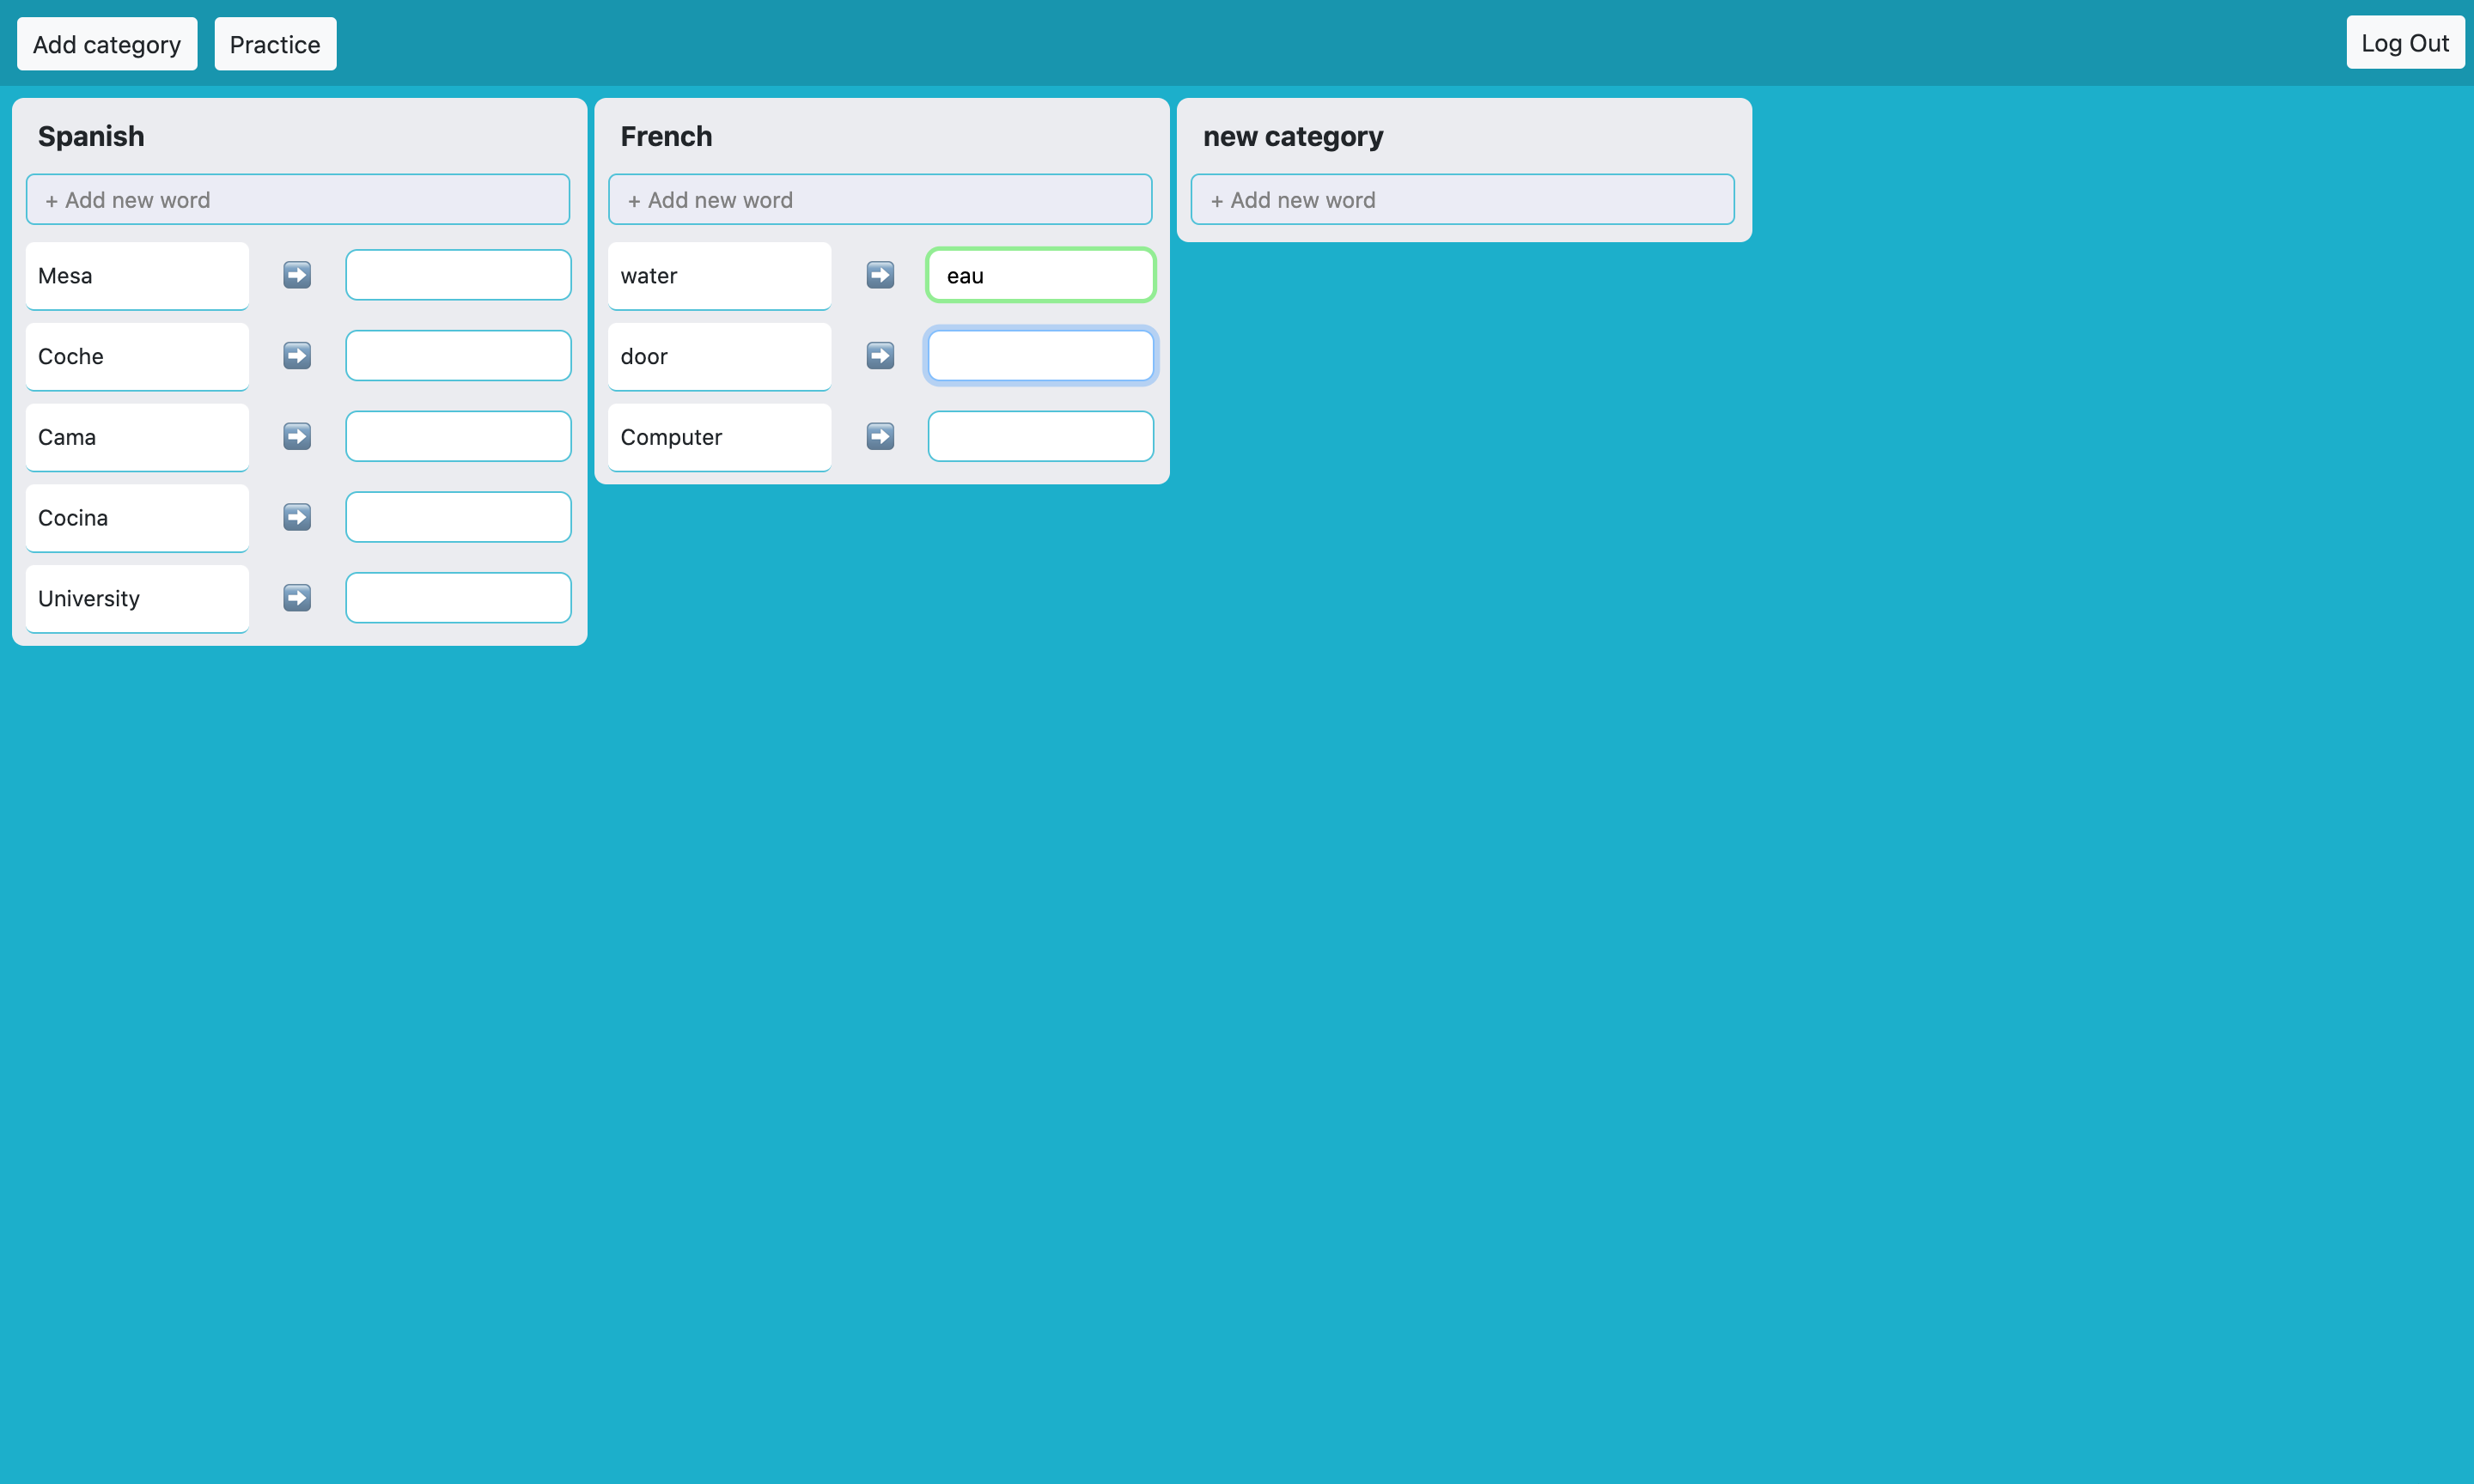Image resolution: width=2474 pixels, height=1484 pixels.
Task: Click the arrow icon beside Cocina
Action: tap(297, 517)
